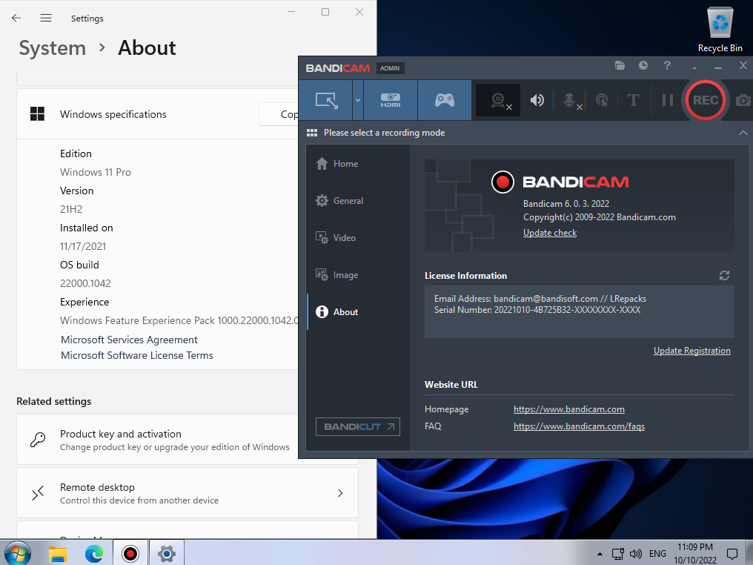Viewport: 753px width, 565px height.
Task: Click the Windows specifications logo icon
Action: pos(38,114)
